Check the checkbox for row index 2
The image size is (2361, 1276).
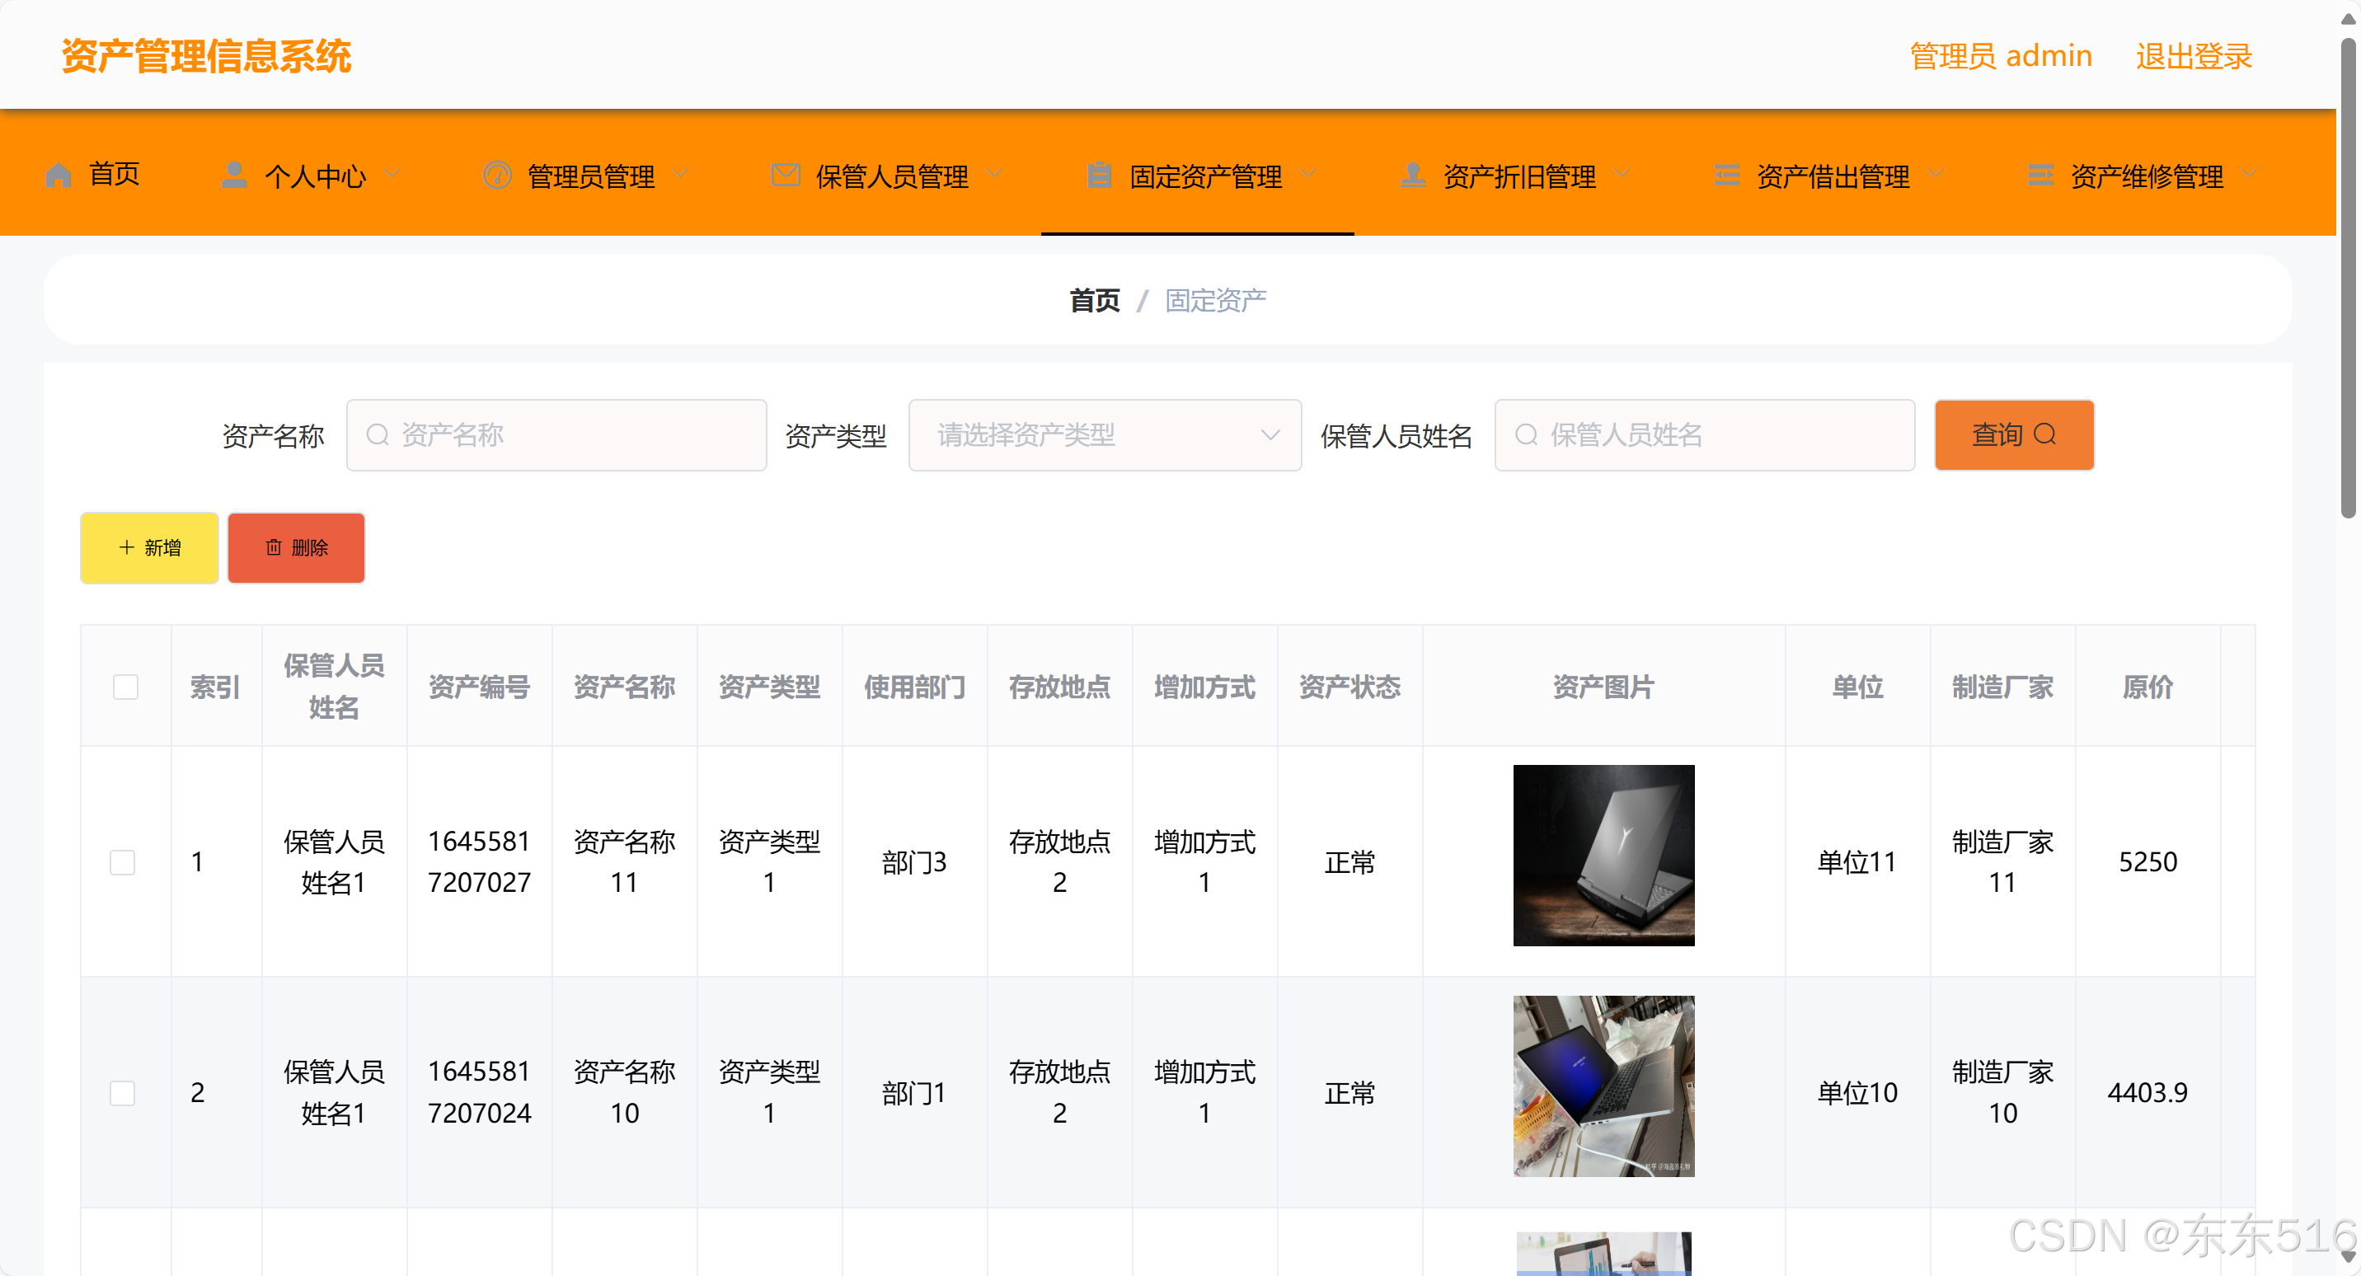point(123,1093)
